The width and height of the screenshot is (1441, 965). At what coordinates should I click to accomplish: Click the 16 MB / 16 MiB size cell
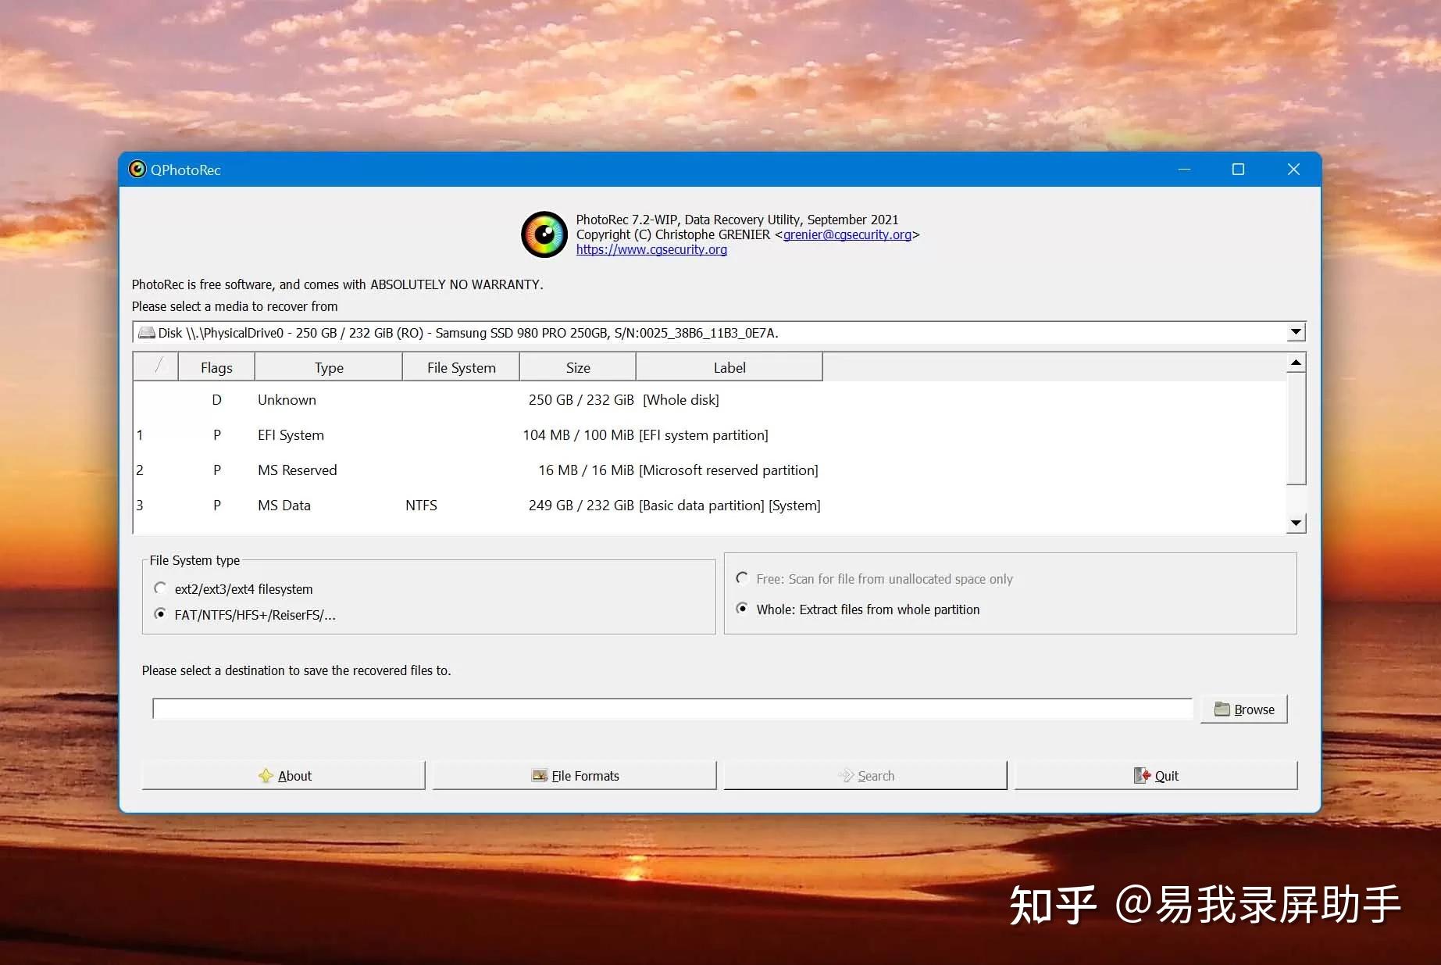coord(586,470)
